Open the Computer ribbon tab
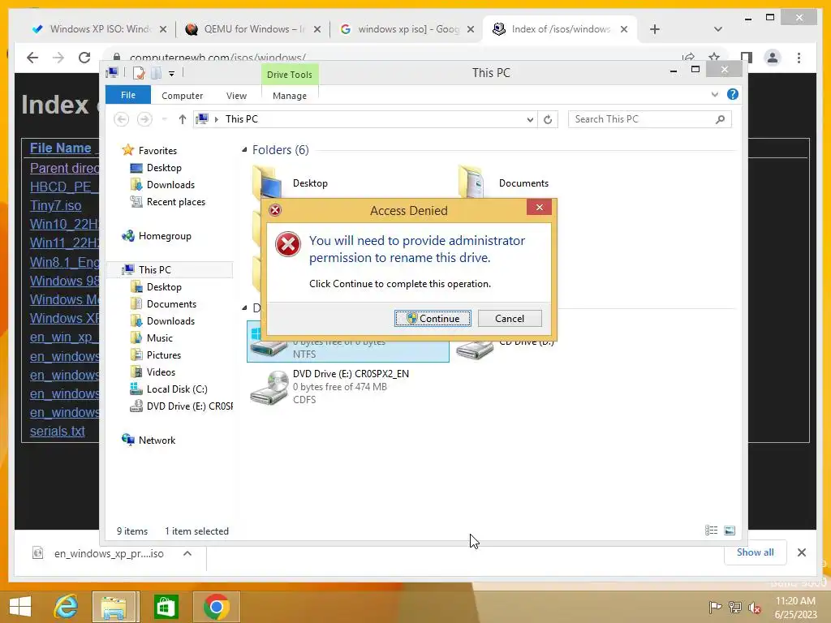The height and width of the screenshot is (623, 831). tap(183, 96)
